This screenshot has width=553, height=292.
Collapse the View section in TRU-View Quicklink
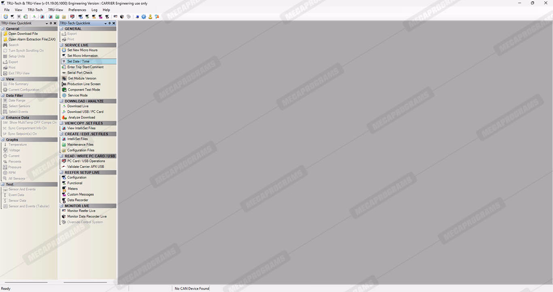[x=3, y=79]
